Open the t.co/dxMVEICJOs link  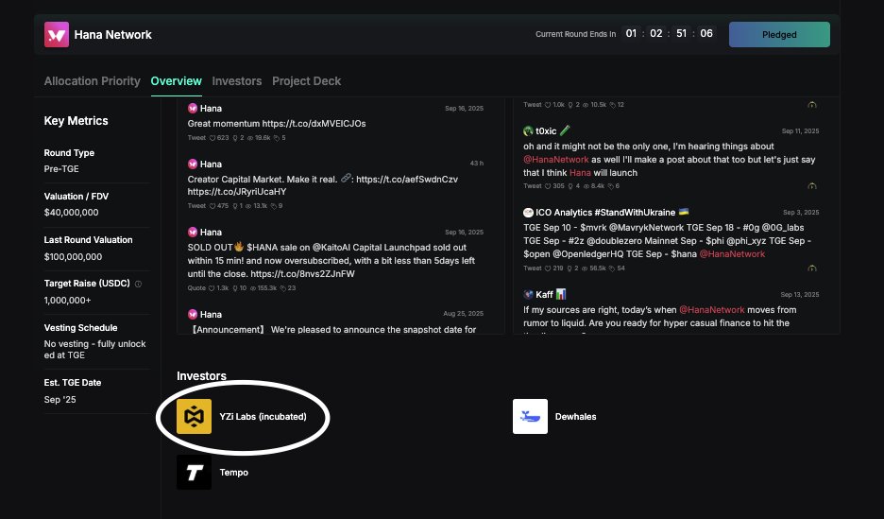314,124
